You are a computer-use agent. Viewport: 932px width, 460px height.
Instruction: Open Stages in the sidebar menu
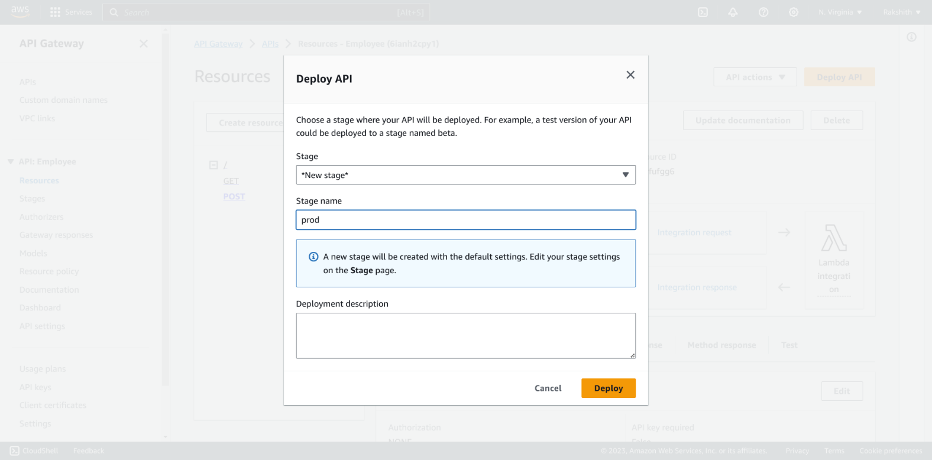(33, 199)
